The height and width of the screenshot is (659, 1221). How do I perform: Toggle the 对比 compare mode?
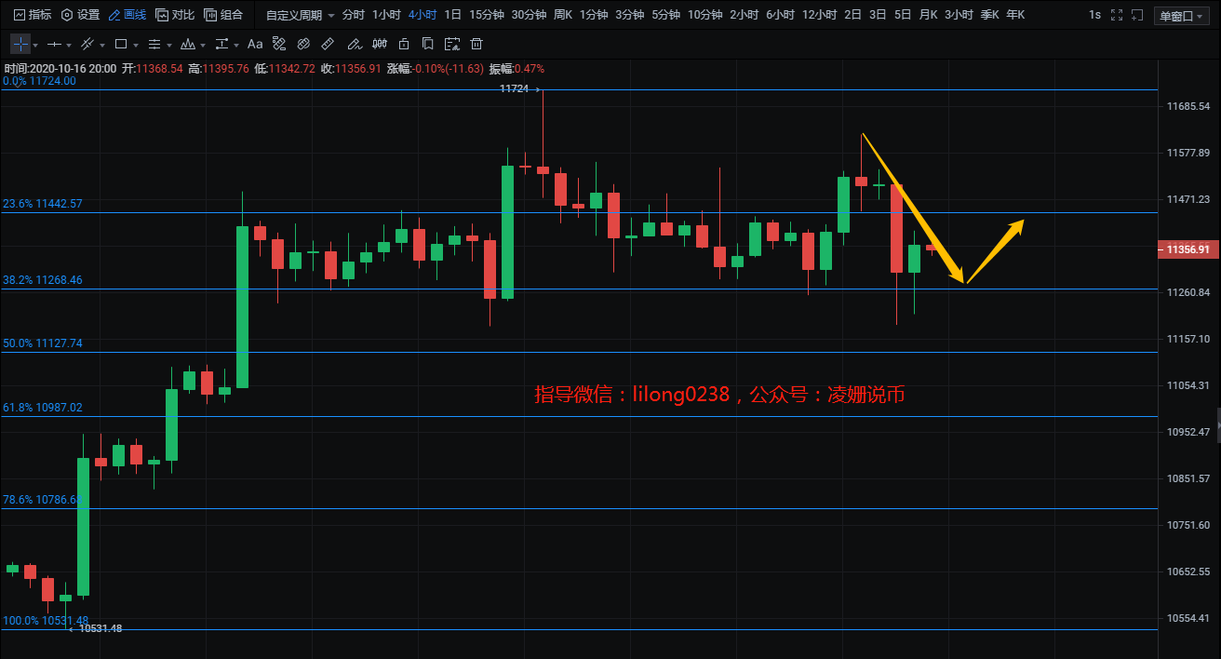point(175,15)
